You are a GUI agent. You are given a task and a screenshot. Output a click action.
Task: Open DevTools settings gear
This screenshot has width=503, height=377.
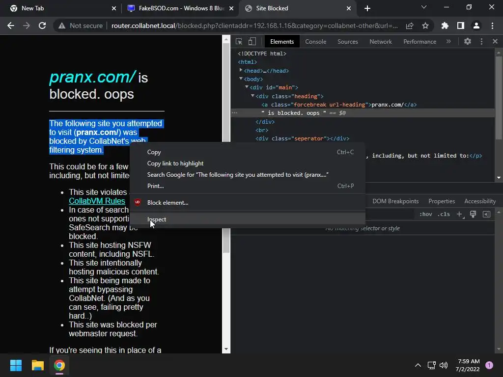(x=468, y=41)
